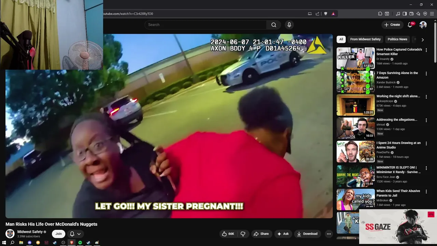Open Brave Rewards triangle icon
This screenshot has width=437, height=246.
coord(333,14)
